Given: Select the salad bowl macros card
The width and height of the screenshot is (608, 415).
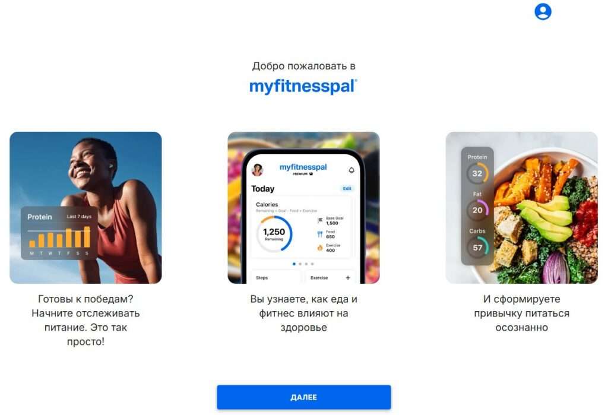Looking at the screenshot, I should pyautogui.click(x=521, y=208).
